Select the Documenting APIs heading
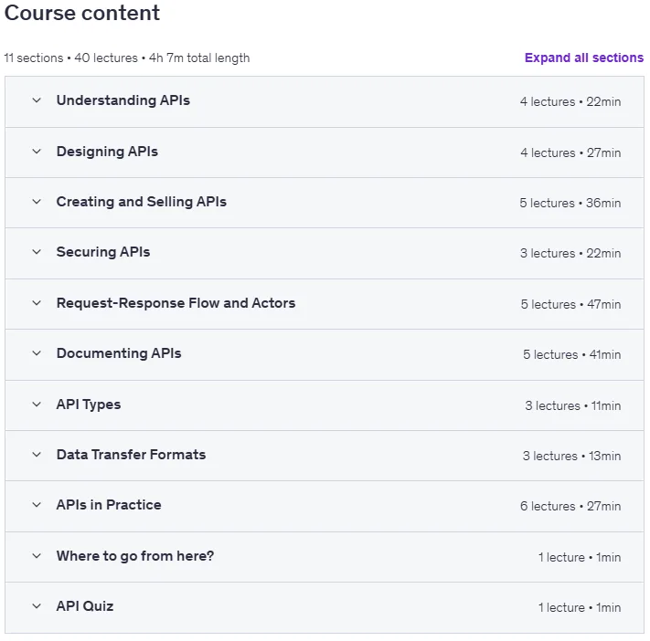This screenshot has width=650, height=641. 119,353
